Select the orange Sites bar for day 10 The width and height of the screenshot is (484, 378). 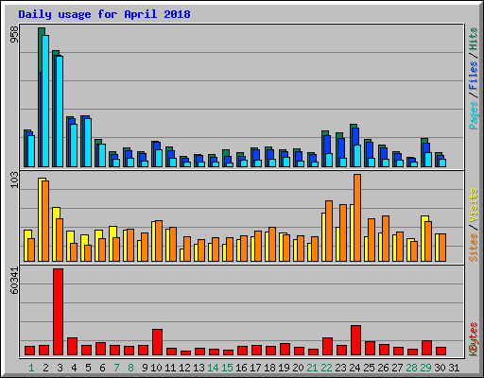tap(159, 241)
